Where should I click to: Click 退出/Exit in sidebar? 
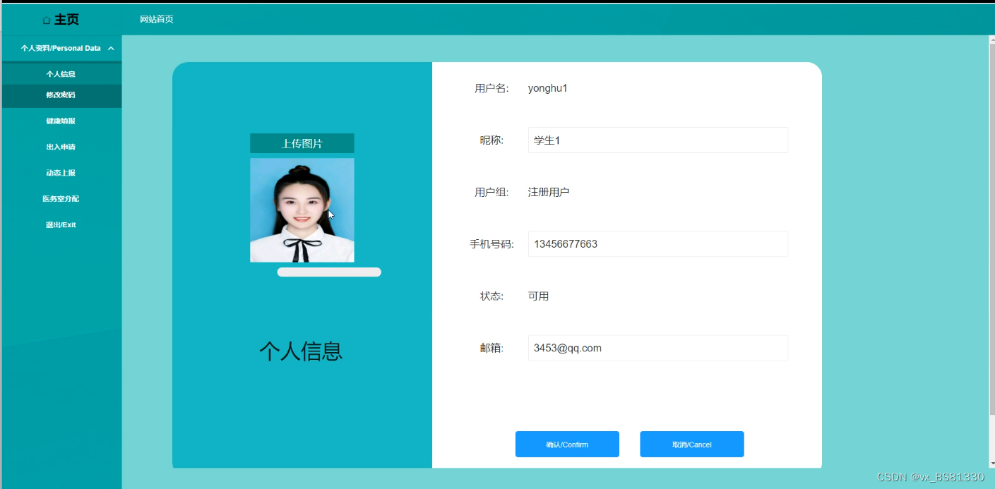point(61,225)
